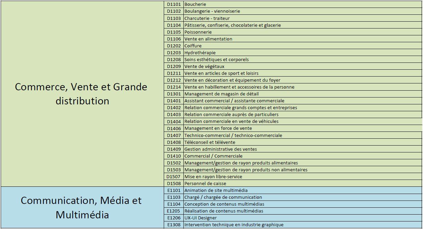Image resolution: width=423 pixels, height=229 pixels.
Task: Click code cell D1208
Action: coord(174,59)
